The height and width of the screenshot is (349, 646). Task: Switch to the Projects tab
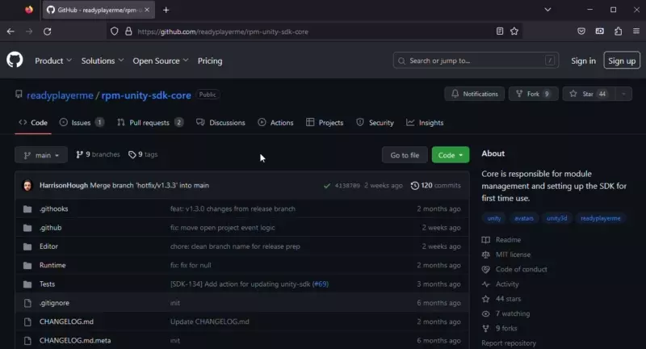pyautogui.click(x=325, y=122)
